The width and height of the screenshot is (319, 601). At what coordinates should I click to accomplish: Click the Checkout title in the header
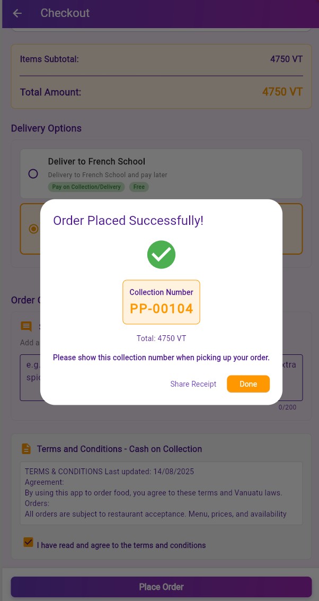coord(65,13)
